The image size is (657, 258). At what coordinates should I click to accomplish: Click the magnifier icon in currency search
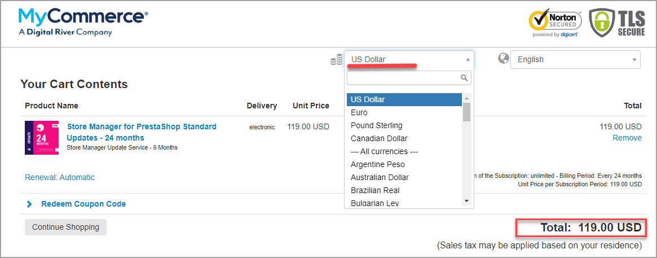(464, 77)
